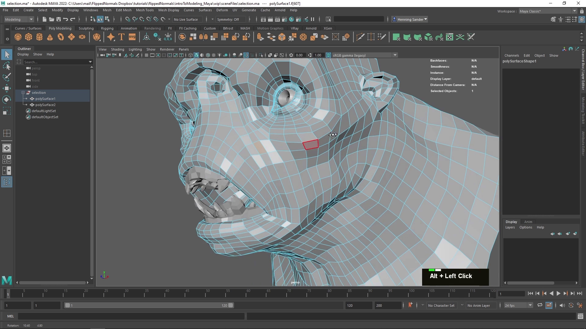This screenshot has height=329, width=586.
Task: Toggle X-Ray display mode
Action: pos(246,55)
